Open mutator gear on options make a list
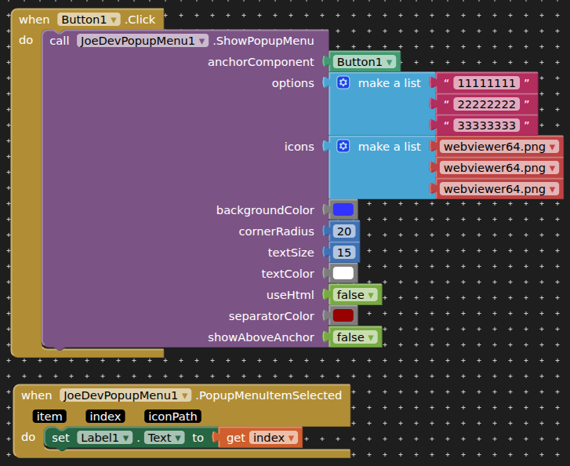The image size is (570, 466). [343, 82]
